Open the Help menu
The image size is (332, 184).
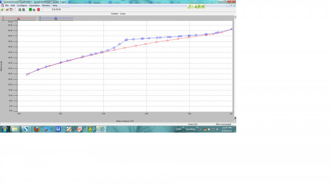pos(55,5)
